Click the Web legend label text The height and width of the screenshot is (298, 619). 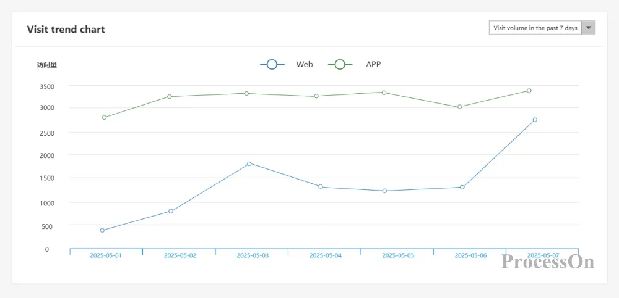pos(305,64)
